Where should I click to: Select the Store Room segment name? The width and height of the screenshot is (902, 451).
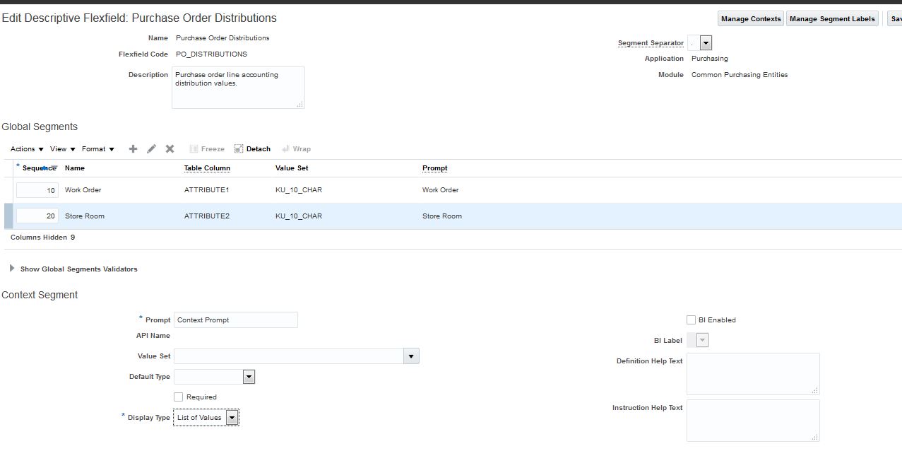[x=84, y=216]
